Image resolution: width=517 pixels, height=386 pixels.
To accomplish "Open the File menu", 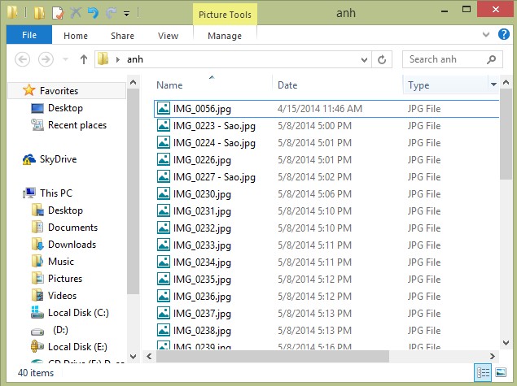I will pos(29,35).
